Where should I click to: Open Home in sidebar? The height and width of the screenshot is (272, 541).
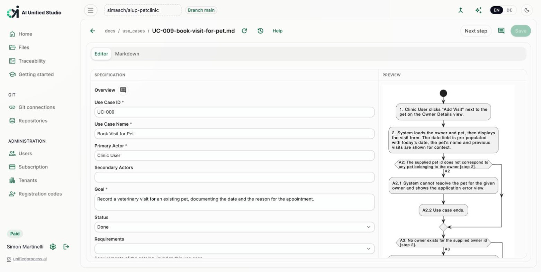point(25,34)
